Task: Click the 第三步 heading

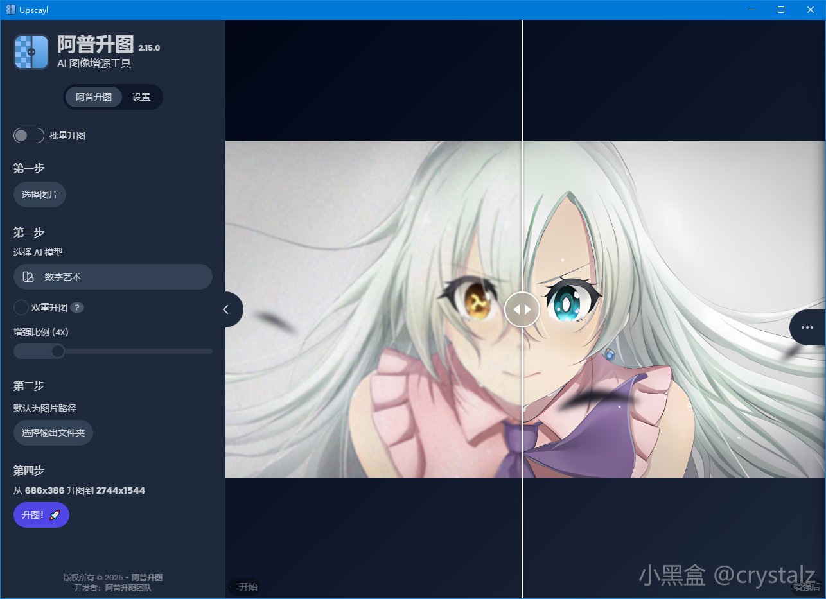Action: click(x=29, y=386)
